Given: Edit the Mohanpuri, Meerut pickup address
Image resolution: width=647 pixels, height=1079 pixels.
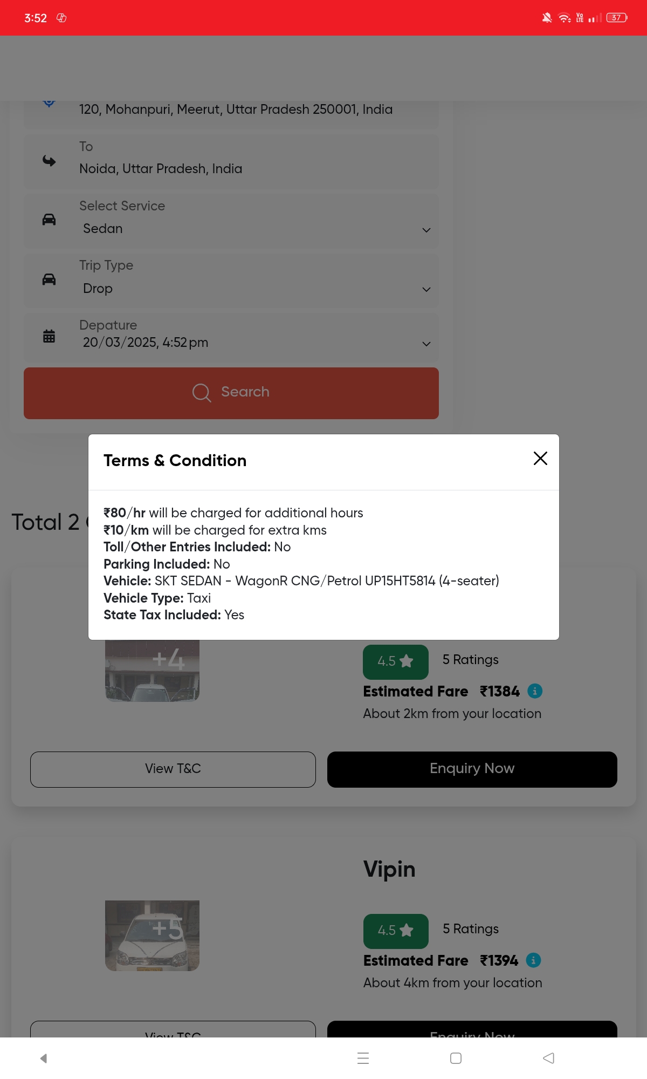Looking at the screenshot, I should [x=236, y=110].
